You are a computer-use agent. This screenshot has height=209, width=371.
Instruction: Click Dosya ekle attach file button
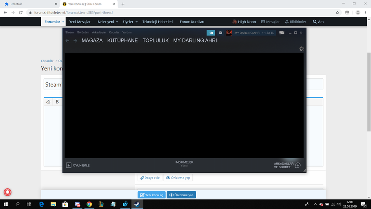[x=150, y=178]
